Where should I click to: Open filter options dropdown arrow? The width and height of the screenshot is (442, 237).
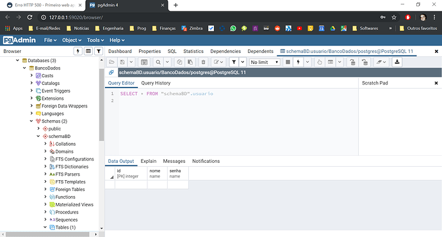pyautogui.click(x=242, y=62)
